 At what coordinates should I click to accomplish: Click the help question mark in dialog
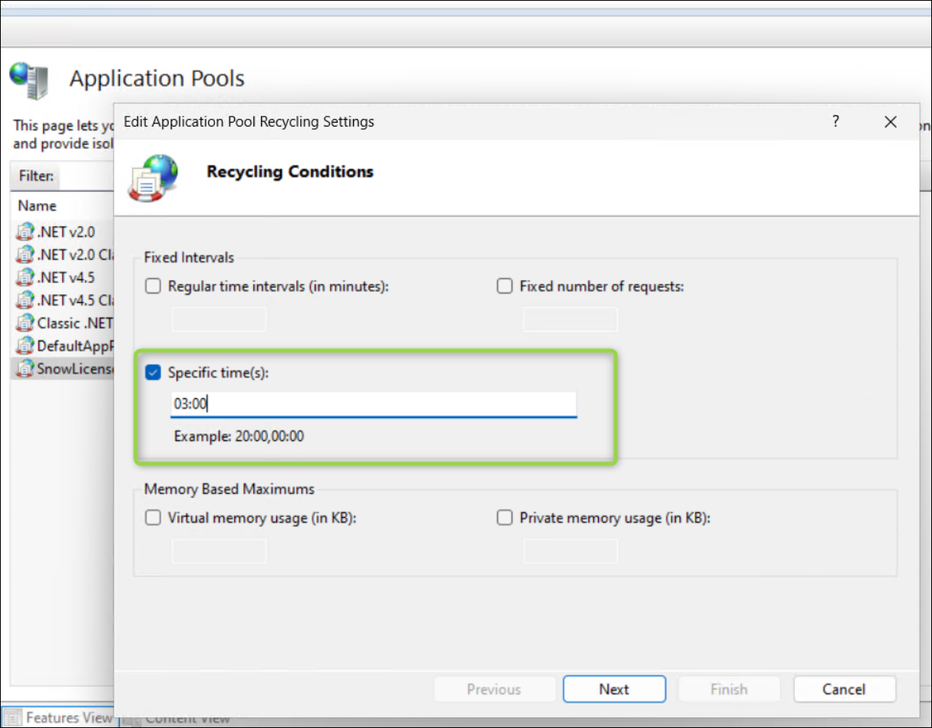pos(835,121)
